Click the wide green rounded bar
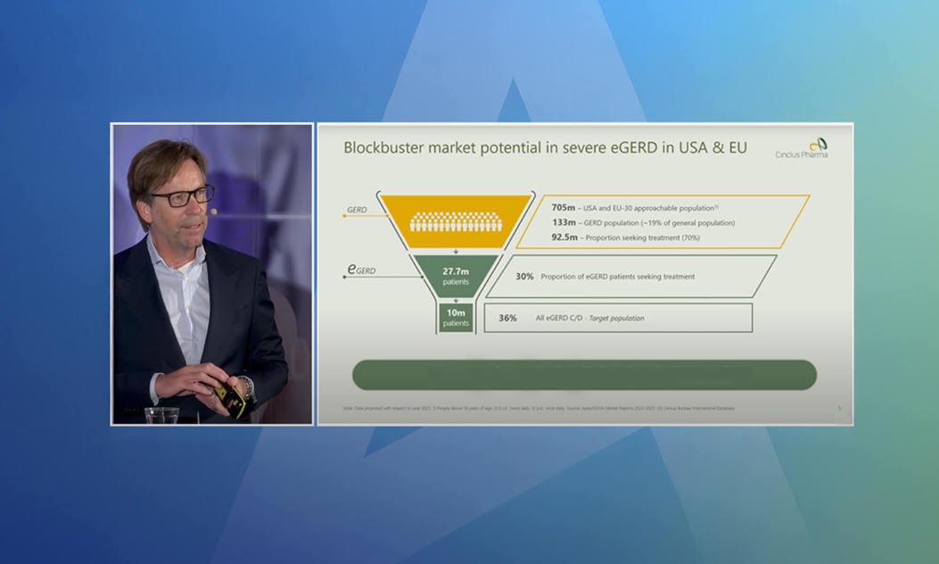This screenshot has width=939, height=564. [x=584, y=375]
